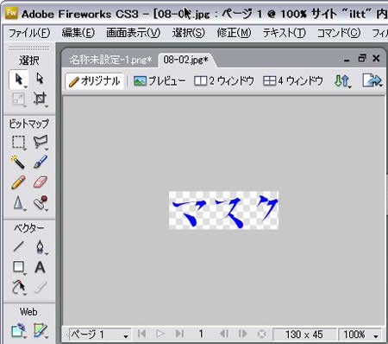The image size is (388, 344).
Task: Open the file management arrows button
Action: (x=342, y=81)
